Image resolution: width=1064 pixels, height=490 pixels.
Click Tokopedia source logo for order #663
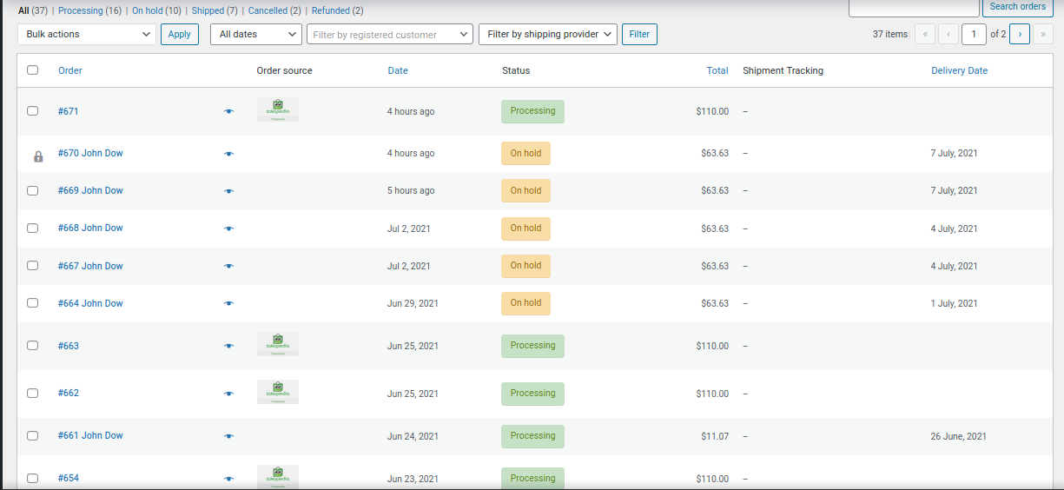pyautogui.click(x=278, y=344)
